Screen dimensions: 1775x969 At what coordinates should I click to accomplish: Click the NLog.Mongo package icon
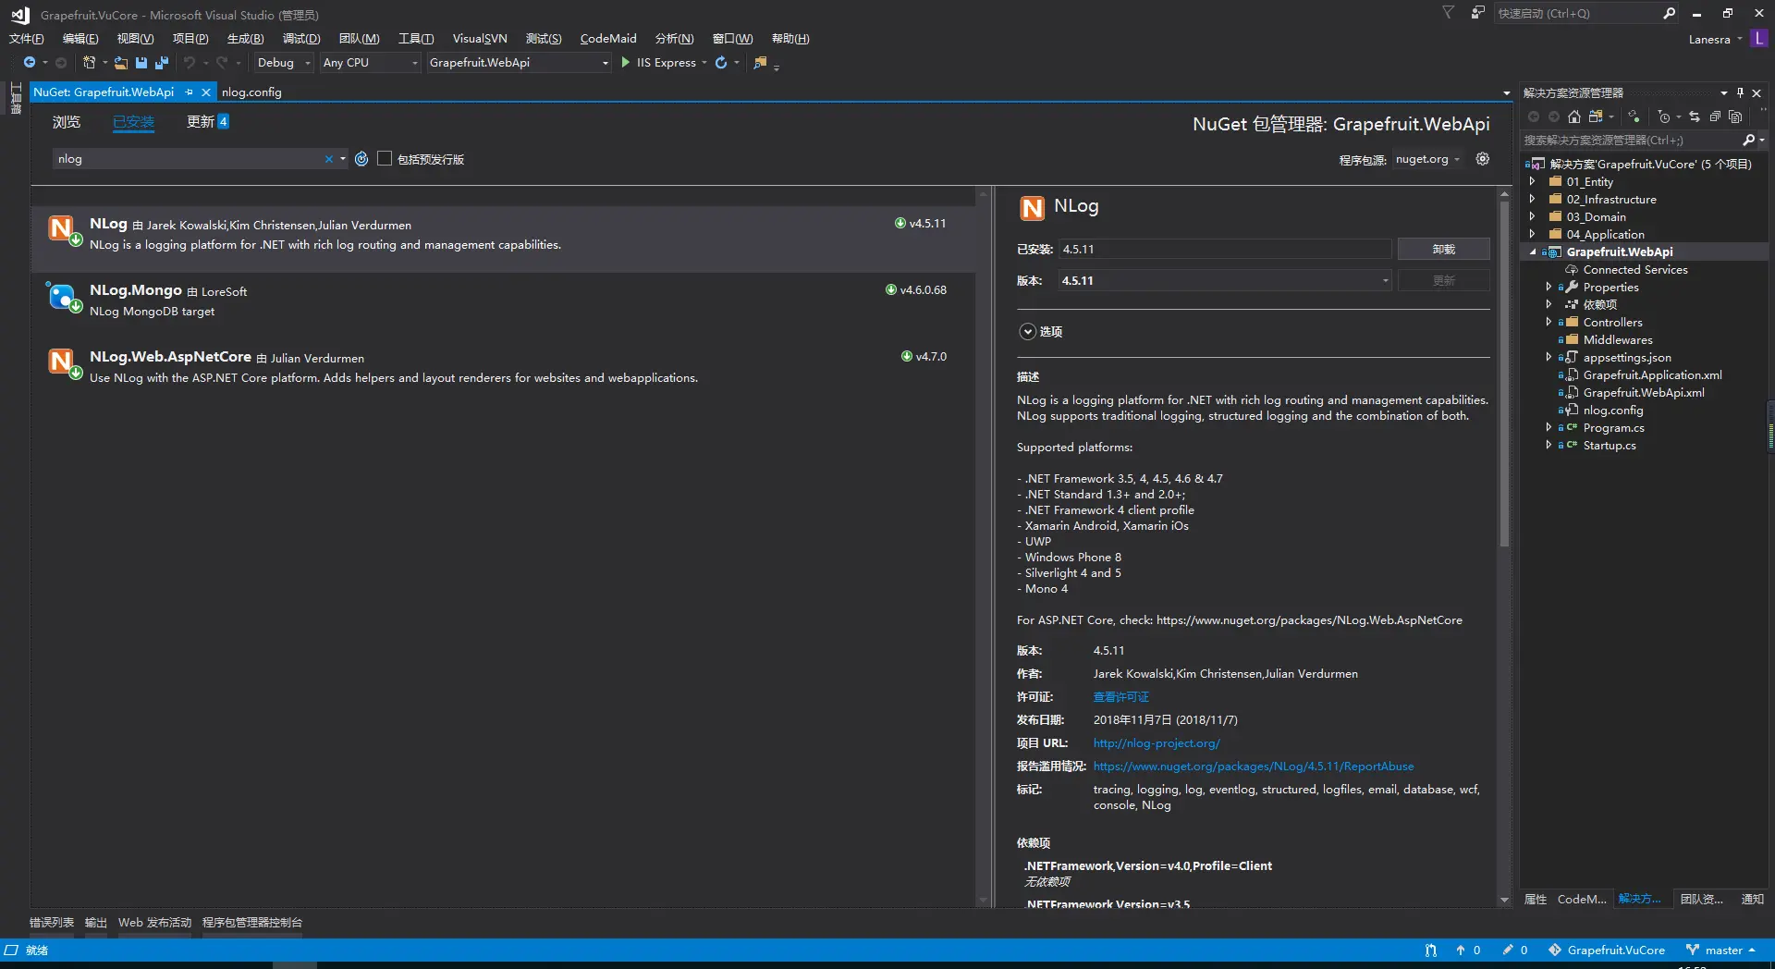pyautogui.click(x=63, y=298)
